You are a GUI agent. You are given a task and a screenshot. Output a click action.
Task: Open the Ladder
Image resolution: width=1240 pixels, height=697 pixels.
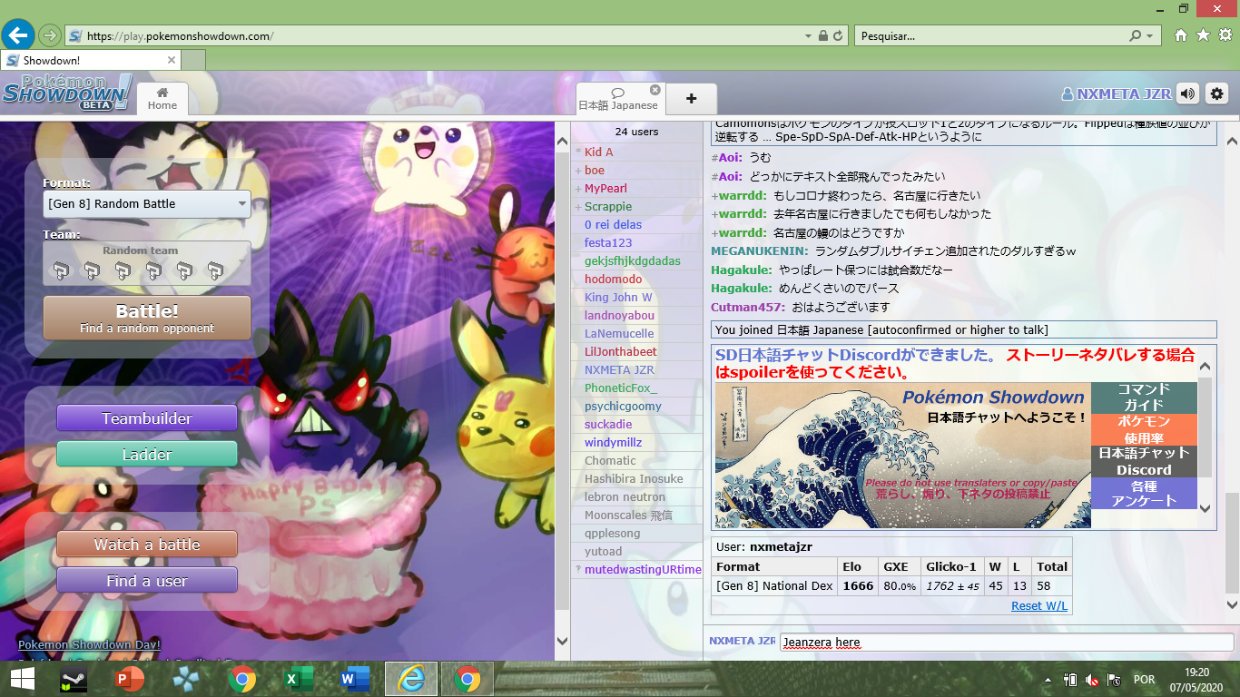tap(146, 455)
